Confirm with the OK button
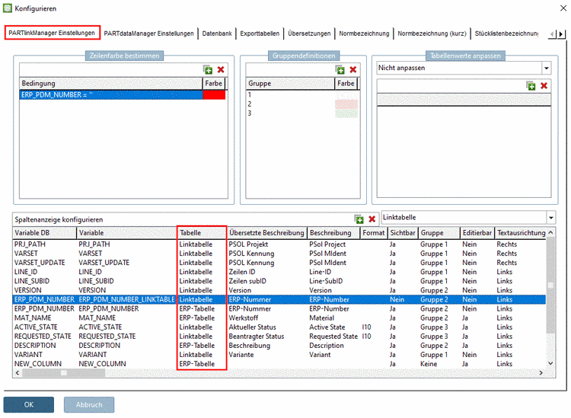 click(29, 404)
